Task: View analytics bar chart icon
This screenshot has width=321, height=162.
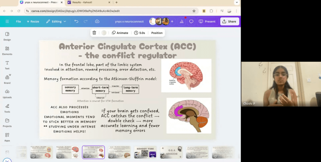Action: pyautogui.click(x=182, y=22)
